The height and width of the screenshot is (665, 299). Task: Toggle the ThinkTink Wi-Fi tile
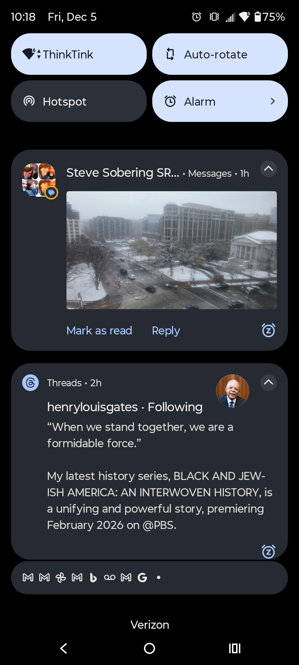coord(79,54)
